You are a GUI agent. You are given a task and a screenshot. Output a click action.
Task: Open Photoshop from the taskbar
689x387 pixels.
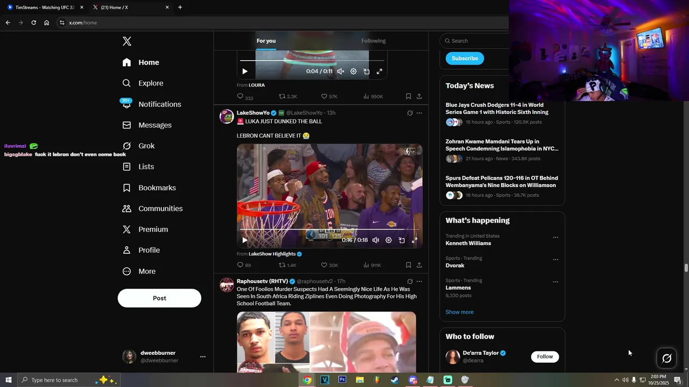click(342, 380)
